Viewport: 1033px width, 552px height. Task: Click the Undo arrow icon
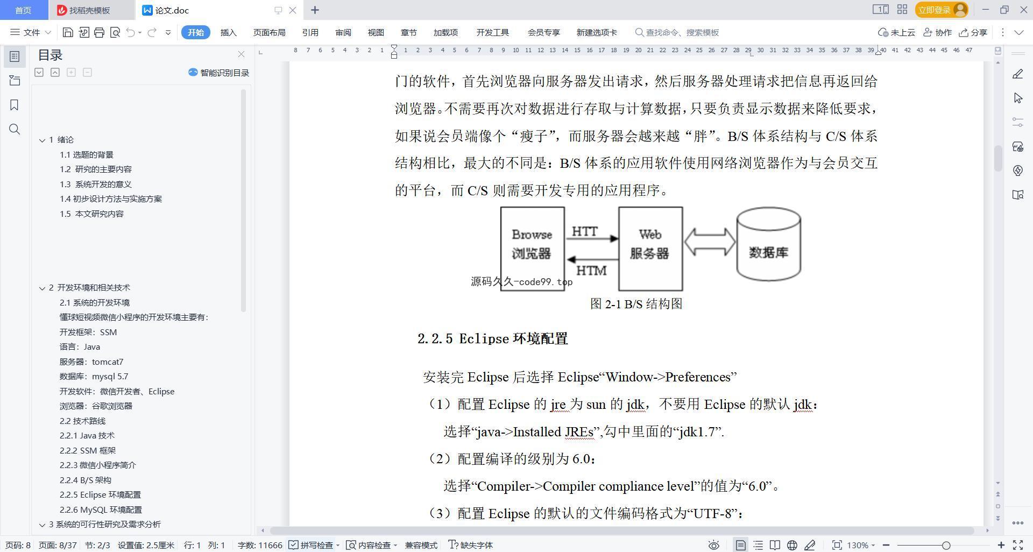point(130,32)
